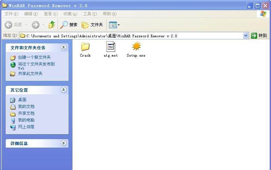The image size is (271, 170).
Task: Maximize the explorer window
Action: coord(257,6)
